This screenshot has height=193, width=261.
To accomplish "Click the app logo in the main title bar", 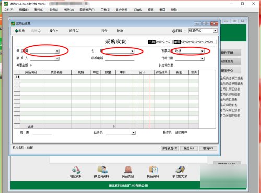I will point(6,4).
